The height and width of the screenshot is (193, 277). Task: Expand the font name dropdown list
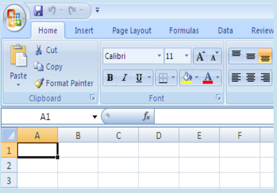point(159,56)
